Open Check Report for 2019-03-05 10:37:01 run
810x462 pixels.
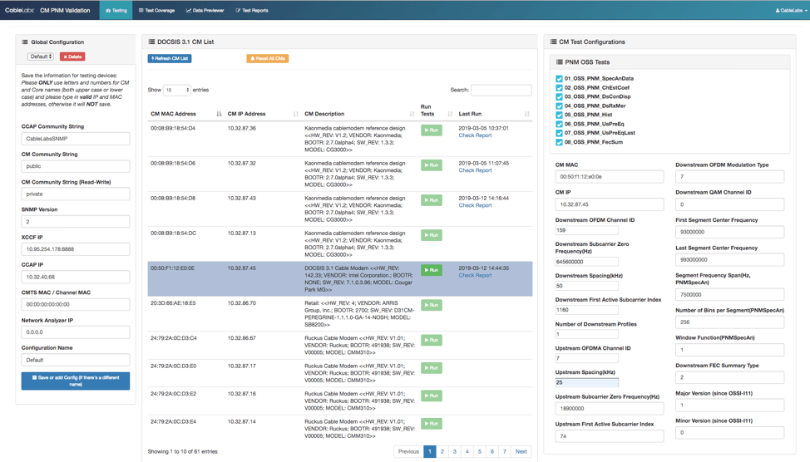pos(475,135)
